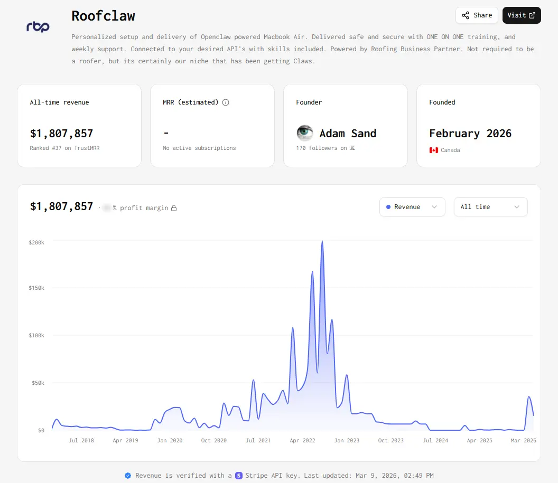
Task: Click the Canada flag icon
Action: (x=433, y=150)
